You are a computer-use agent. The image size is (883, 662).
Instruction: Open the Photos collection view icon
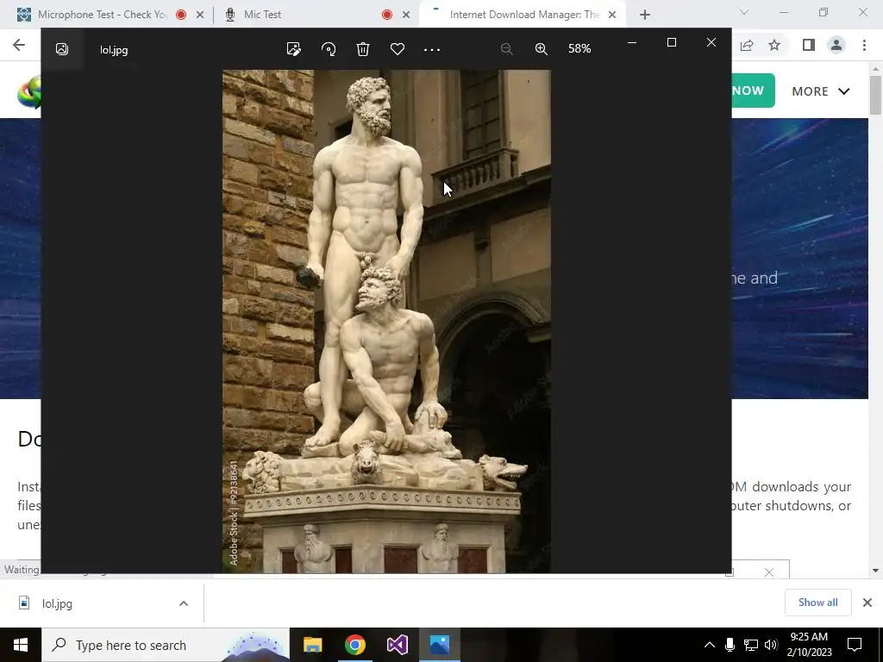pyautogui.click(x=62, y=49)
